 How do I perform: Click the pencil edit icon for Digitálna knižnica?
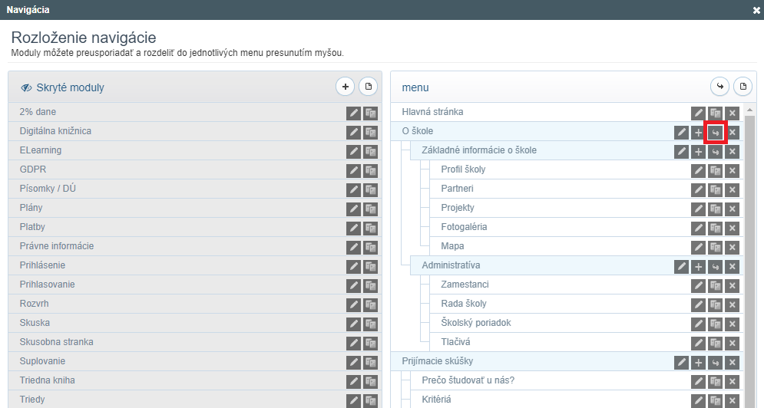pyautogui.click(x=353, y=133)
